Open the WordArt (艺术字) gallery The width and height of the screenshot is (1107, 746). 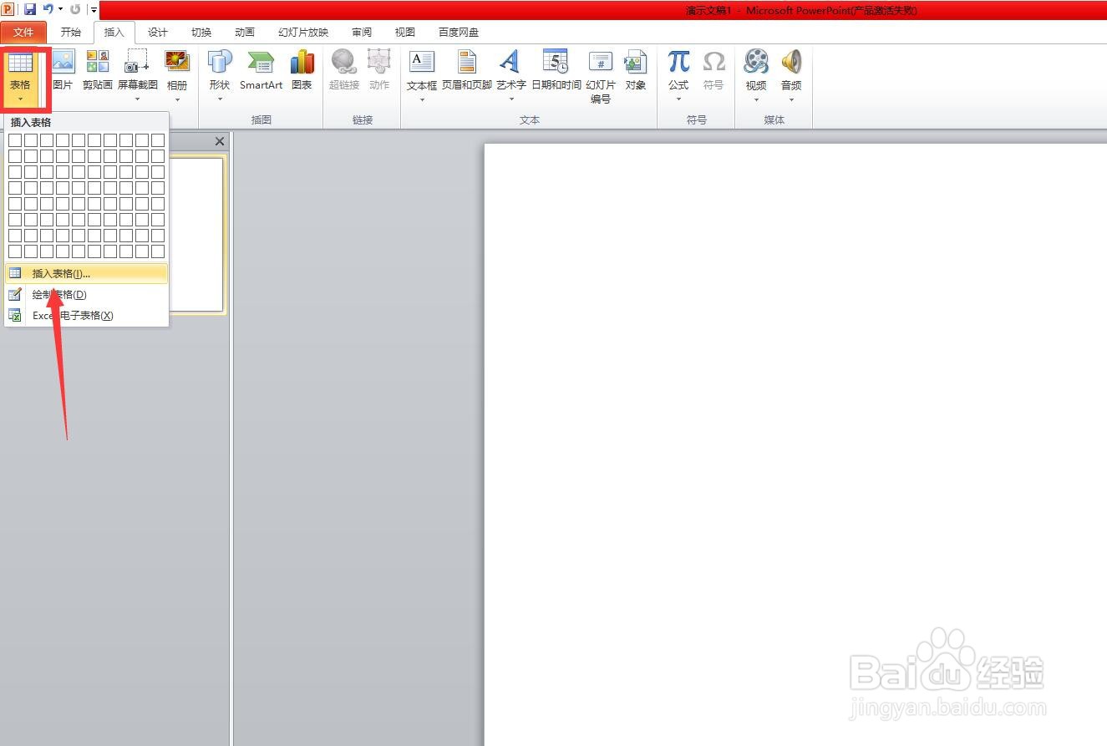coord(510,75)
